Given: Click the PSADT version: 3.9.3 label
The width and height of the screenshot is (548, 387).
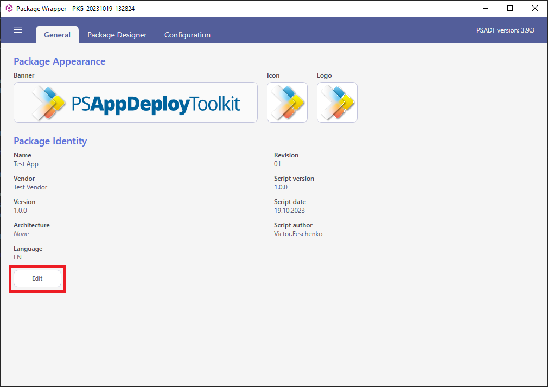Looking at the screenshot, I should (x=505, y=30).
